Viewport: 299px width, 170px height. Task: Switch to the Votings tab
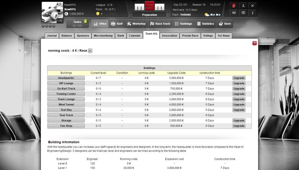[208, 36]
